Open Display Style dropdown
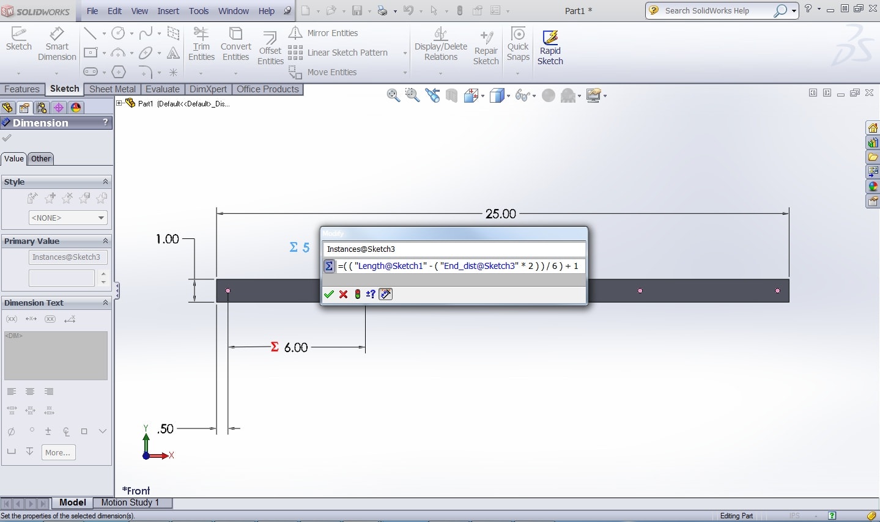The image size is (880, 522). tap(508, 96)
